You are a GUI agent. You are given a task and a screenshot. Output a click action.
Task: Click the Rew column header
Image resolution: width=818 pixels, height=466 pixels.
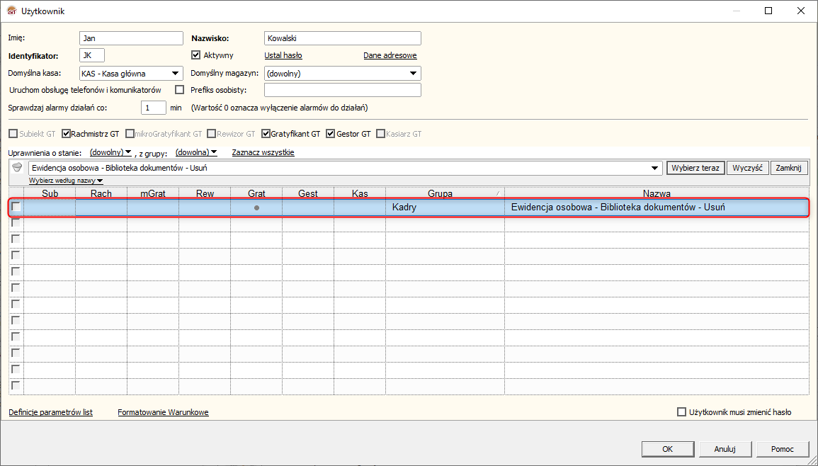click(x=205, y=193)
